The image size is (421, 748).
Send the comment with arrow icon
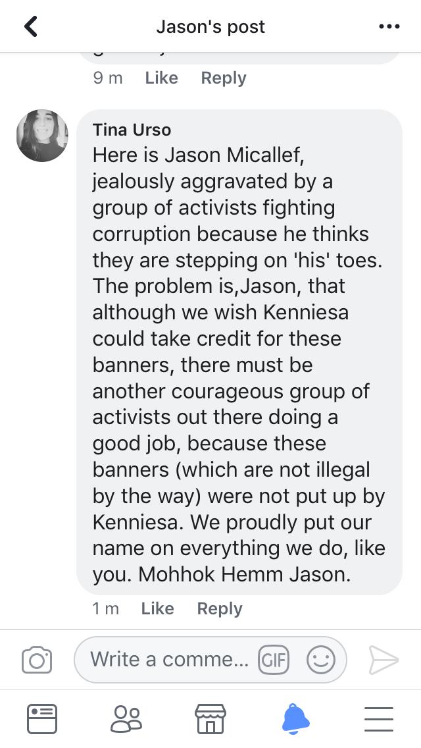click(384, 660)
